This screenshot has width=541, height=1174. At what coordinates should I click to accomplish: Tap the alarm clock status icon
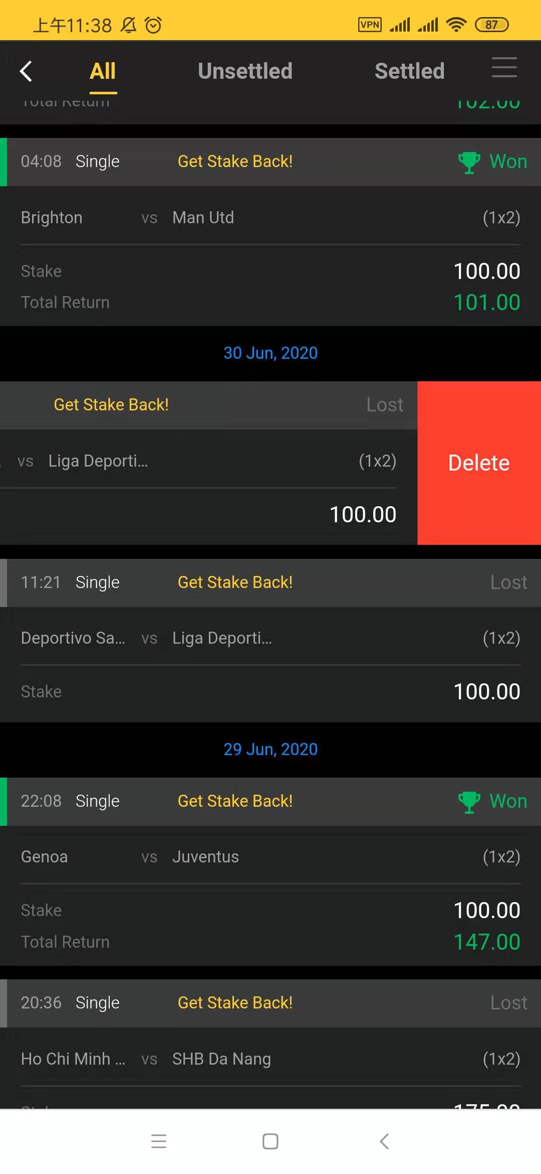click(x=153, y=25)
